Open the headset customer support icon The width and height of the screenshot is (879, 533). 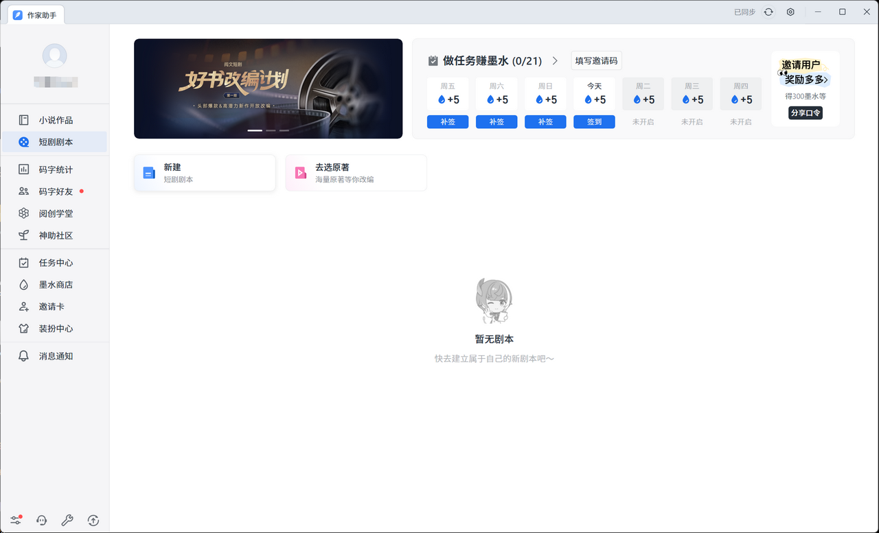tap(41, 520)
